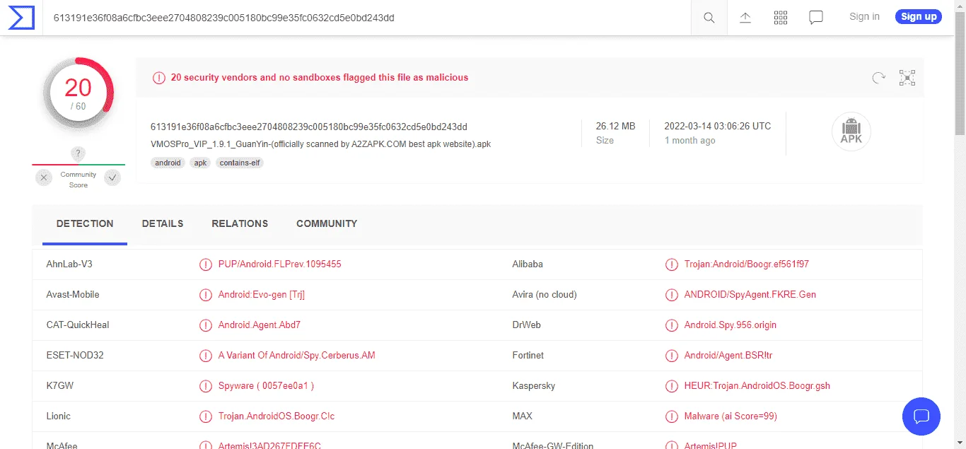Click the warning icon for Kaspersky detection
This screenshot has height=449, width=966.
(672, 386)
